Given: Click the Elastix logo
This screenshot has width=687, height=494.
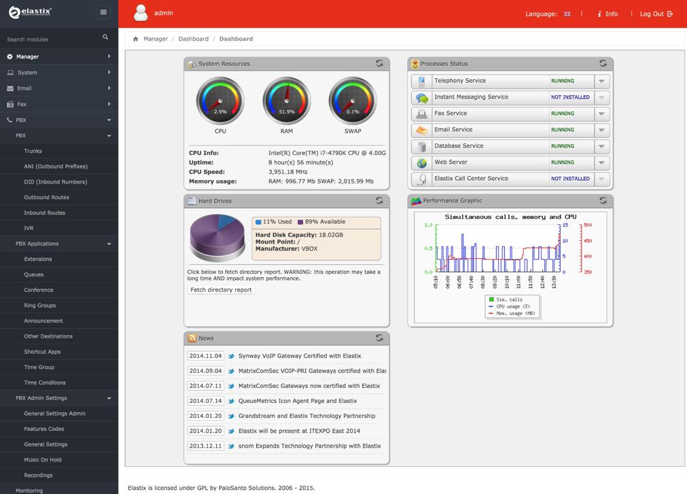Looking at the screenshot, I should point(30,12).
